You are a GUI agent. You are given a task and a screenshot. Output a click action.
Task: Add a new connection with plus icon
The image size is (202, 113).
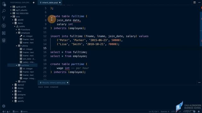pyautogui.click(x=34, y=3)
